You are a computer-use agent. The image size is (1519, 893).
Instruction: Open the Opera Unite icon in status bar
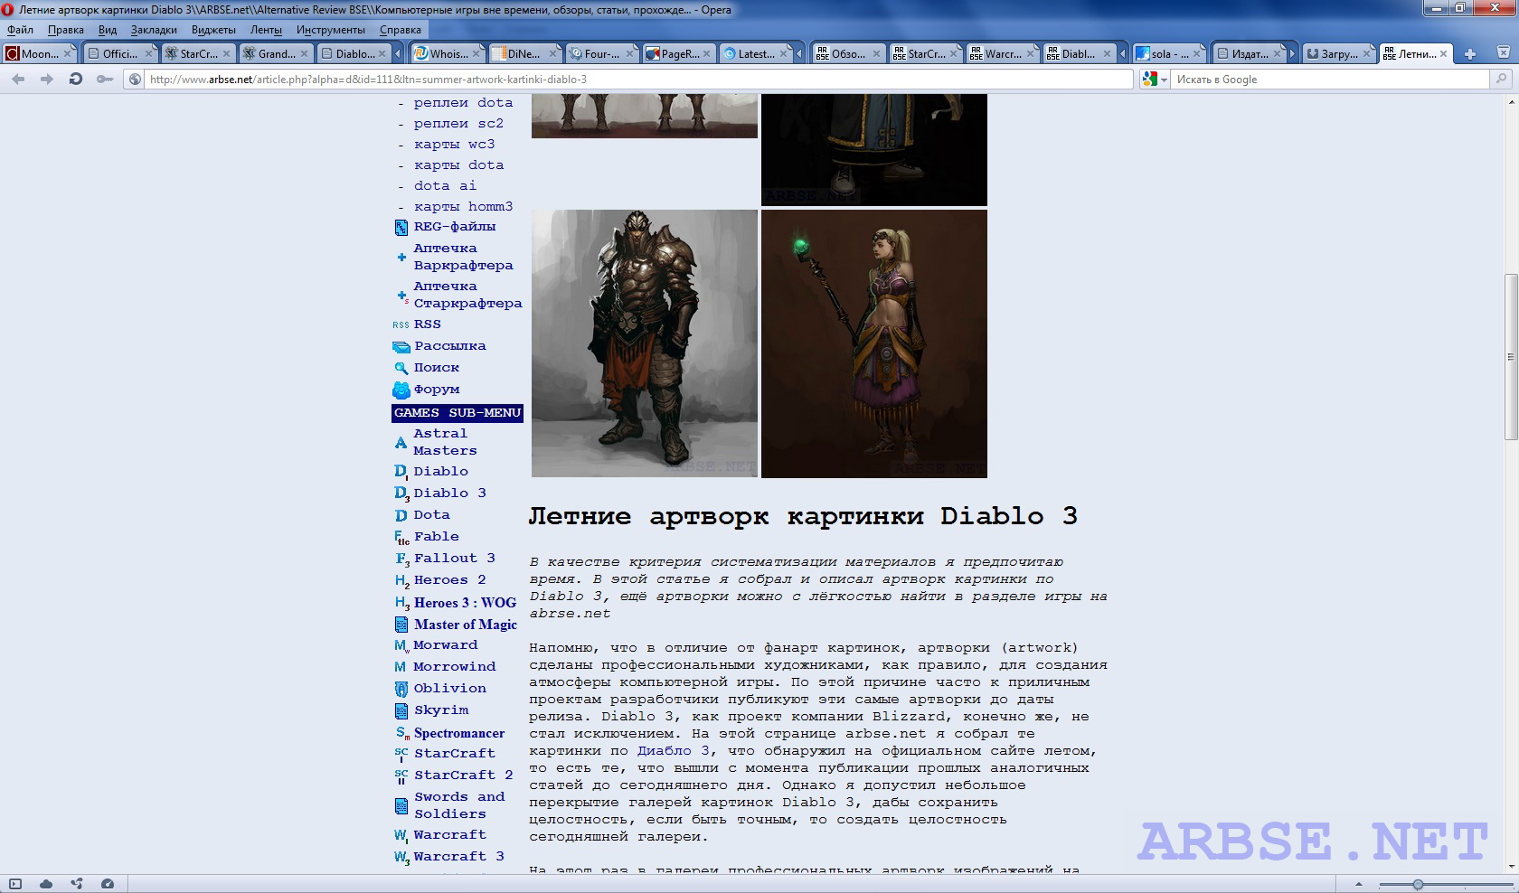tap(77, 884)
